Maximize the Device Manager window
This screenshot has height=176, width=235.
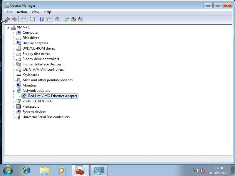(x=218, y=6)
